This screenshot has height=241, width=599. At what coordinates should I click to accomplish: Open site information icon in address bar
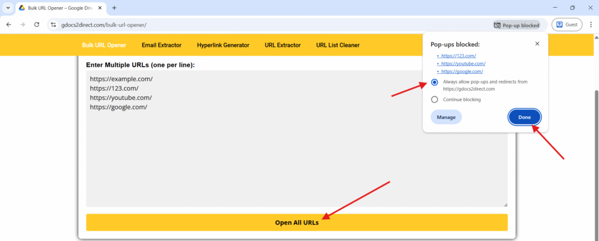pyautogui.click(x=53, y=25)
